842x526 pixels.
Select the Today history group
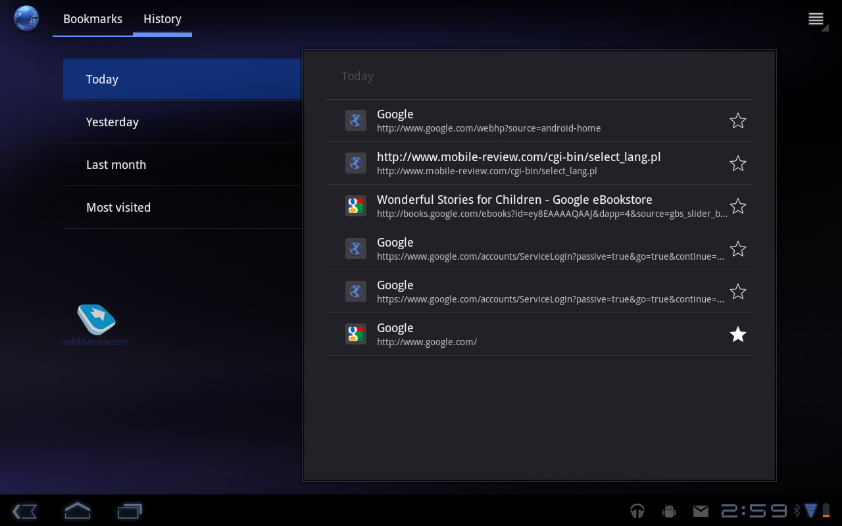(x=182, y=79)
